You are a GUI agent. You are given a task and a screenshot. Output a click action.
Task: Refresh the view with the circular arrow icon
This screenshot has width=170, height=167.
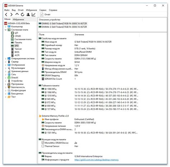pyautogui.click(x=23, y=15)
